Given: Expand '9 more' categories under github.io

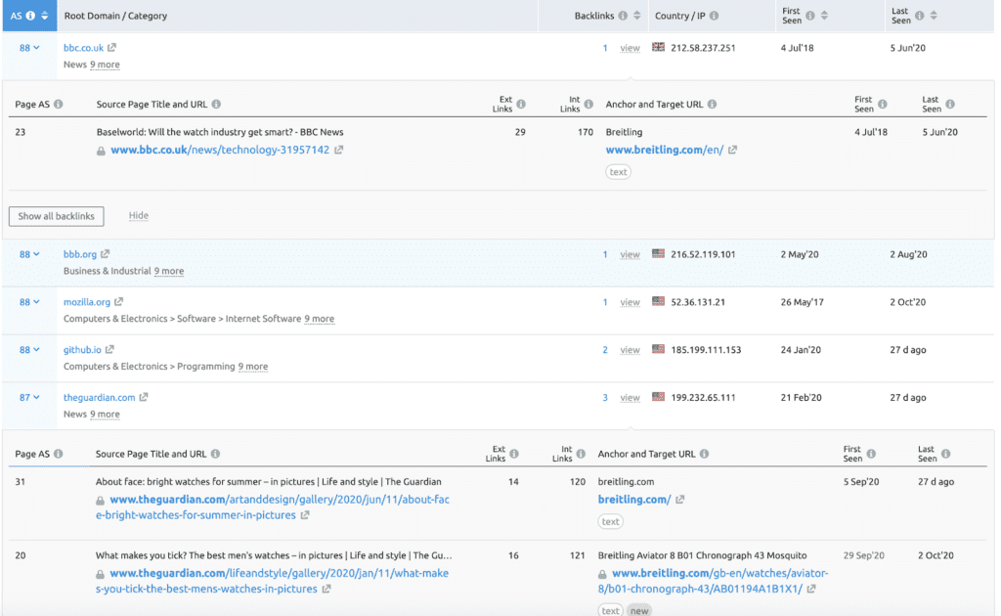Looking at the screenshot, I should point(253,367).
